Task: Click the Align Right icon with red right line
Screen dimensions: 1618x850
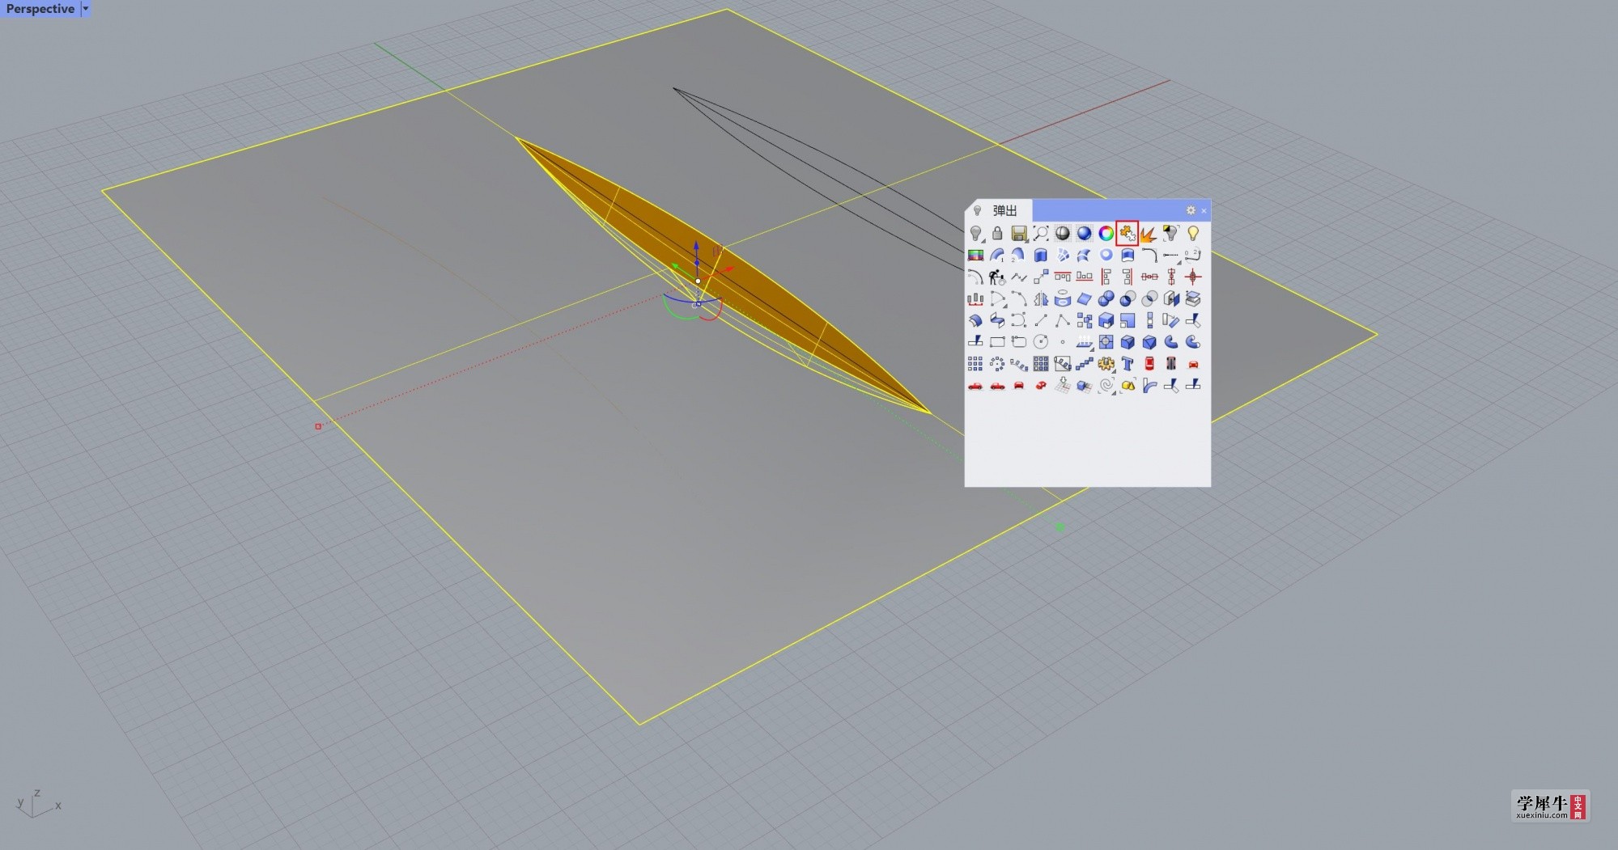Action: click(1128, 277)
